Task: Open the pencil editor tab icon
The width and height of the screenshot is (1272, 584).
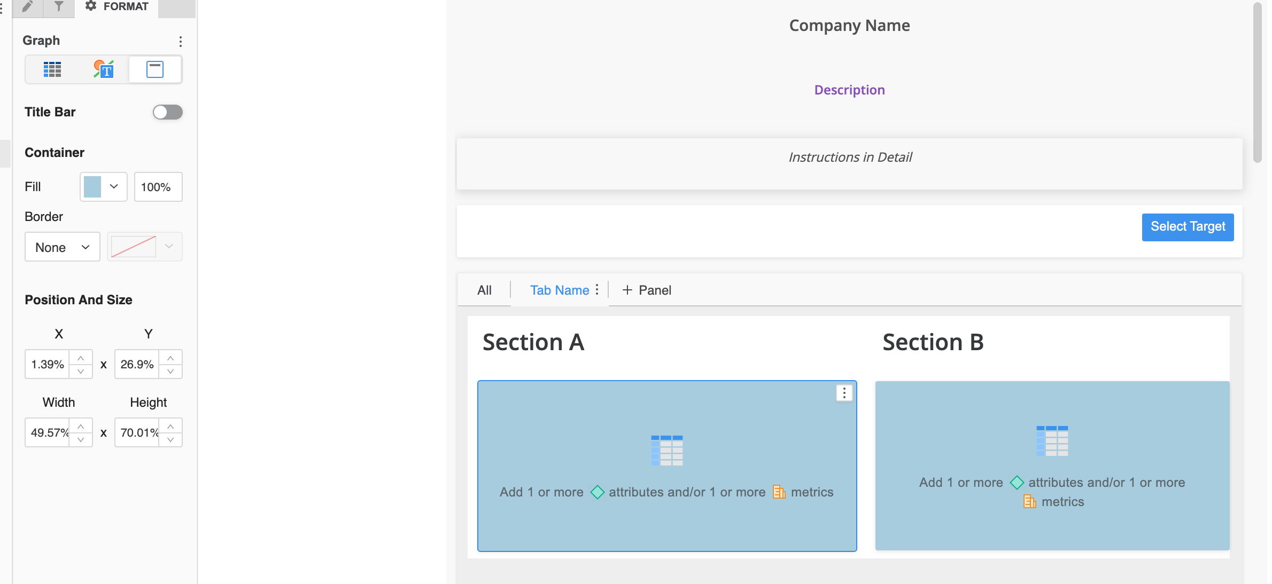Action: pyautogui.click(x=27, y=7)
